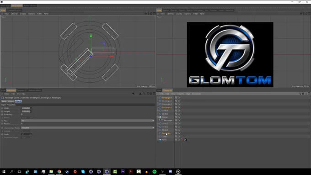Select the Object tab in attributes
This screenshot has width=311, height=175.
pyautogui.click(x=18, y=101)
